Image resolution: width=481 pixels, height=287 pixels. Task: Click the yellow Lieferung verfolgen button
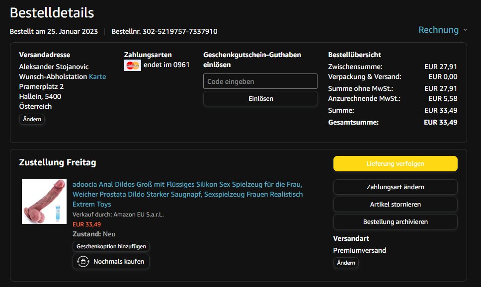coord(395,163)
